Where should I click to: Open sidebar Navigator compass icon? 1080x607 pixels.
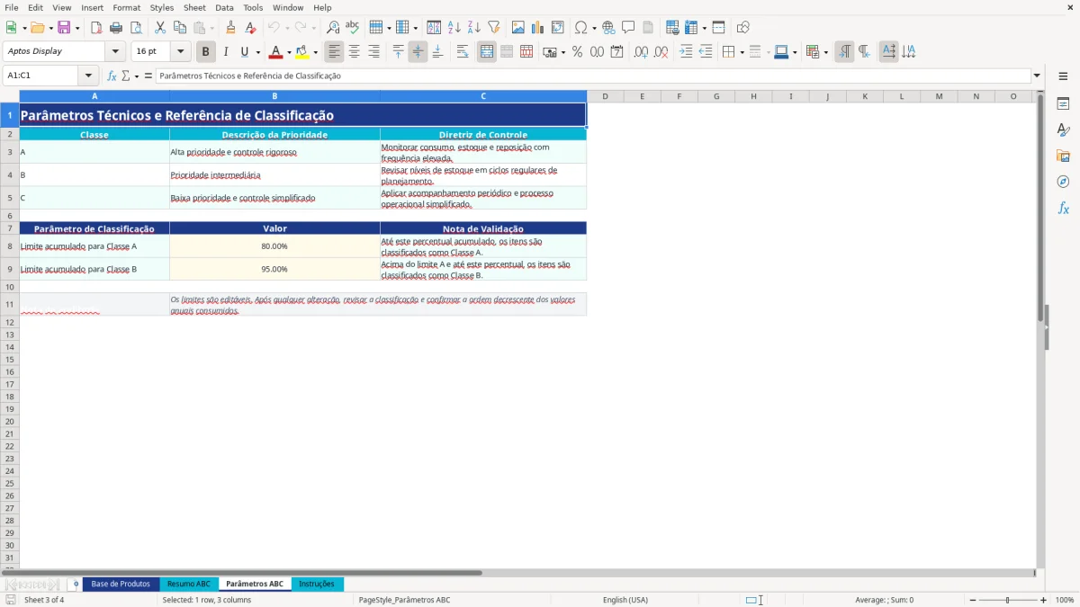click(x=1063, y=183)
